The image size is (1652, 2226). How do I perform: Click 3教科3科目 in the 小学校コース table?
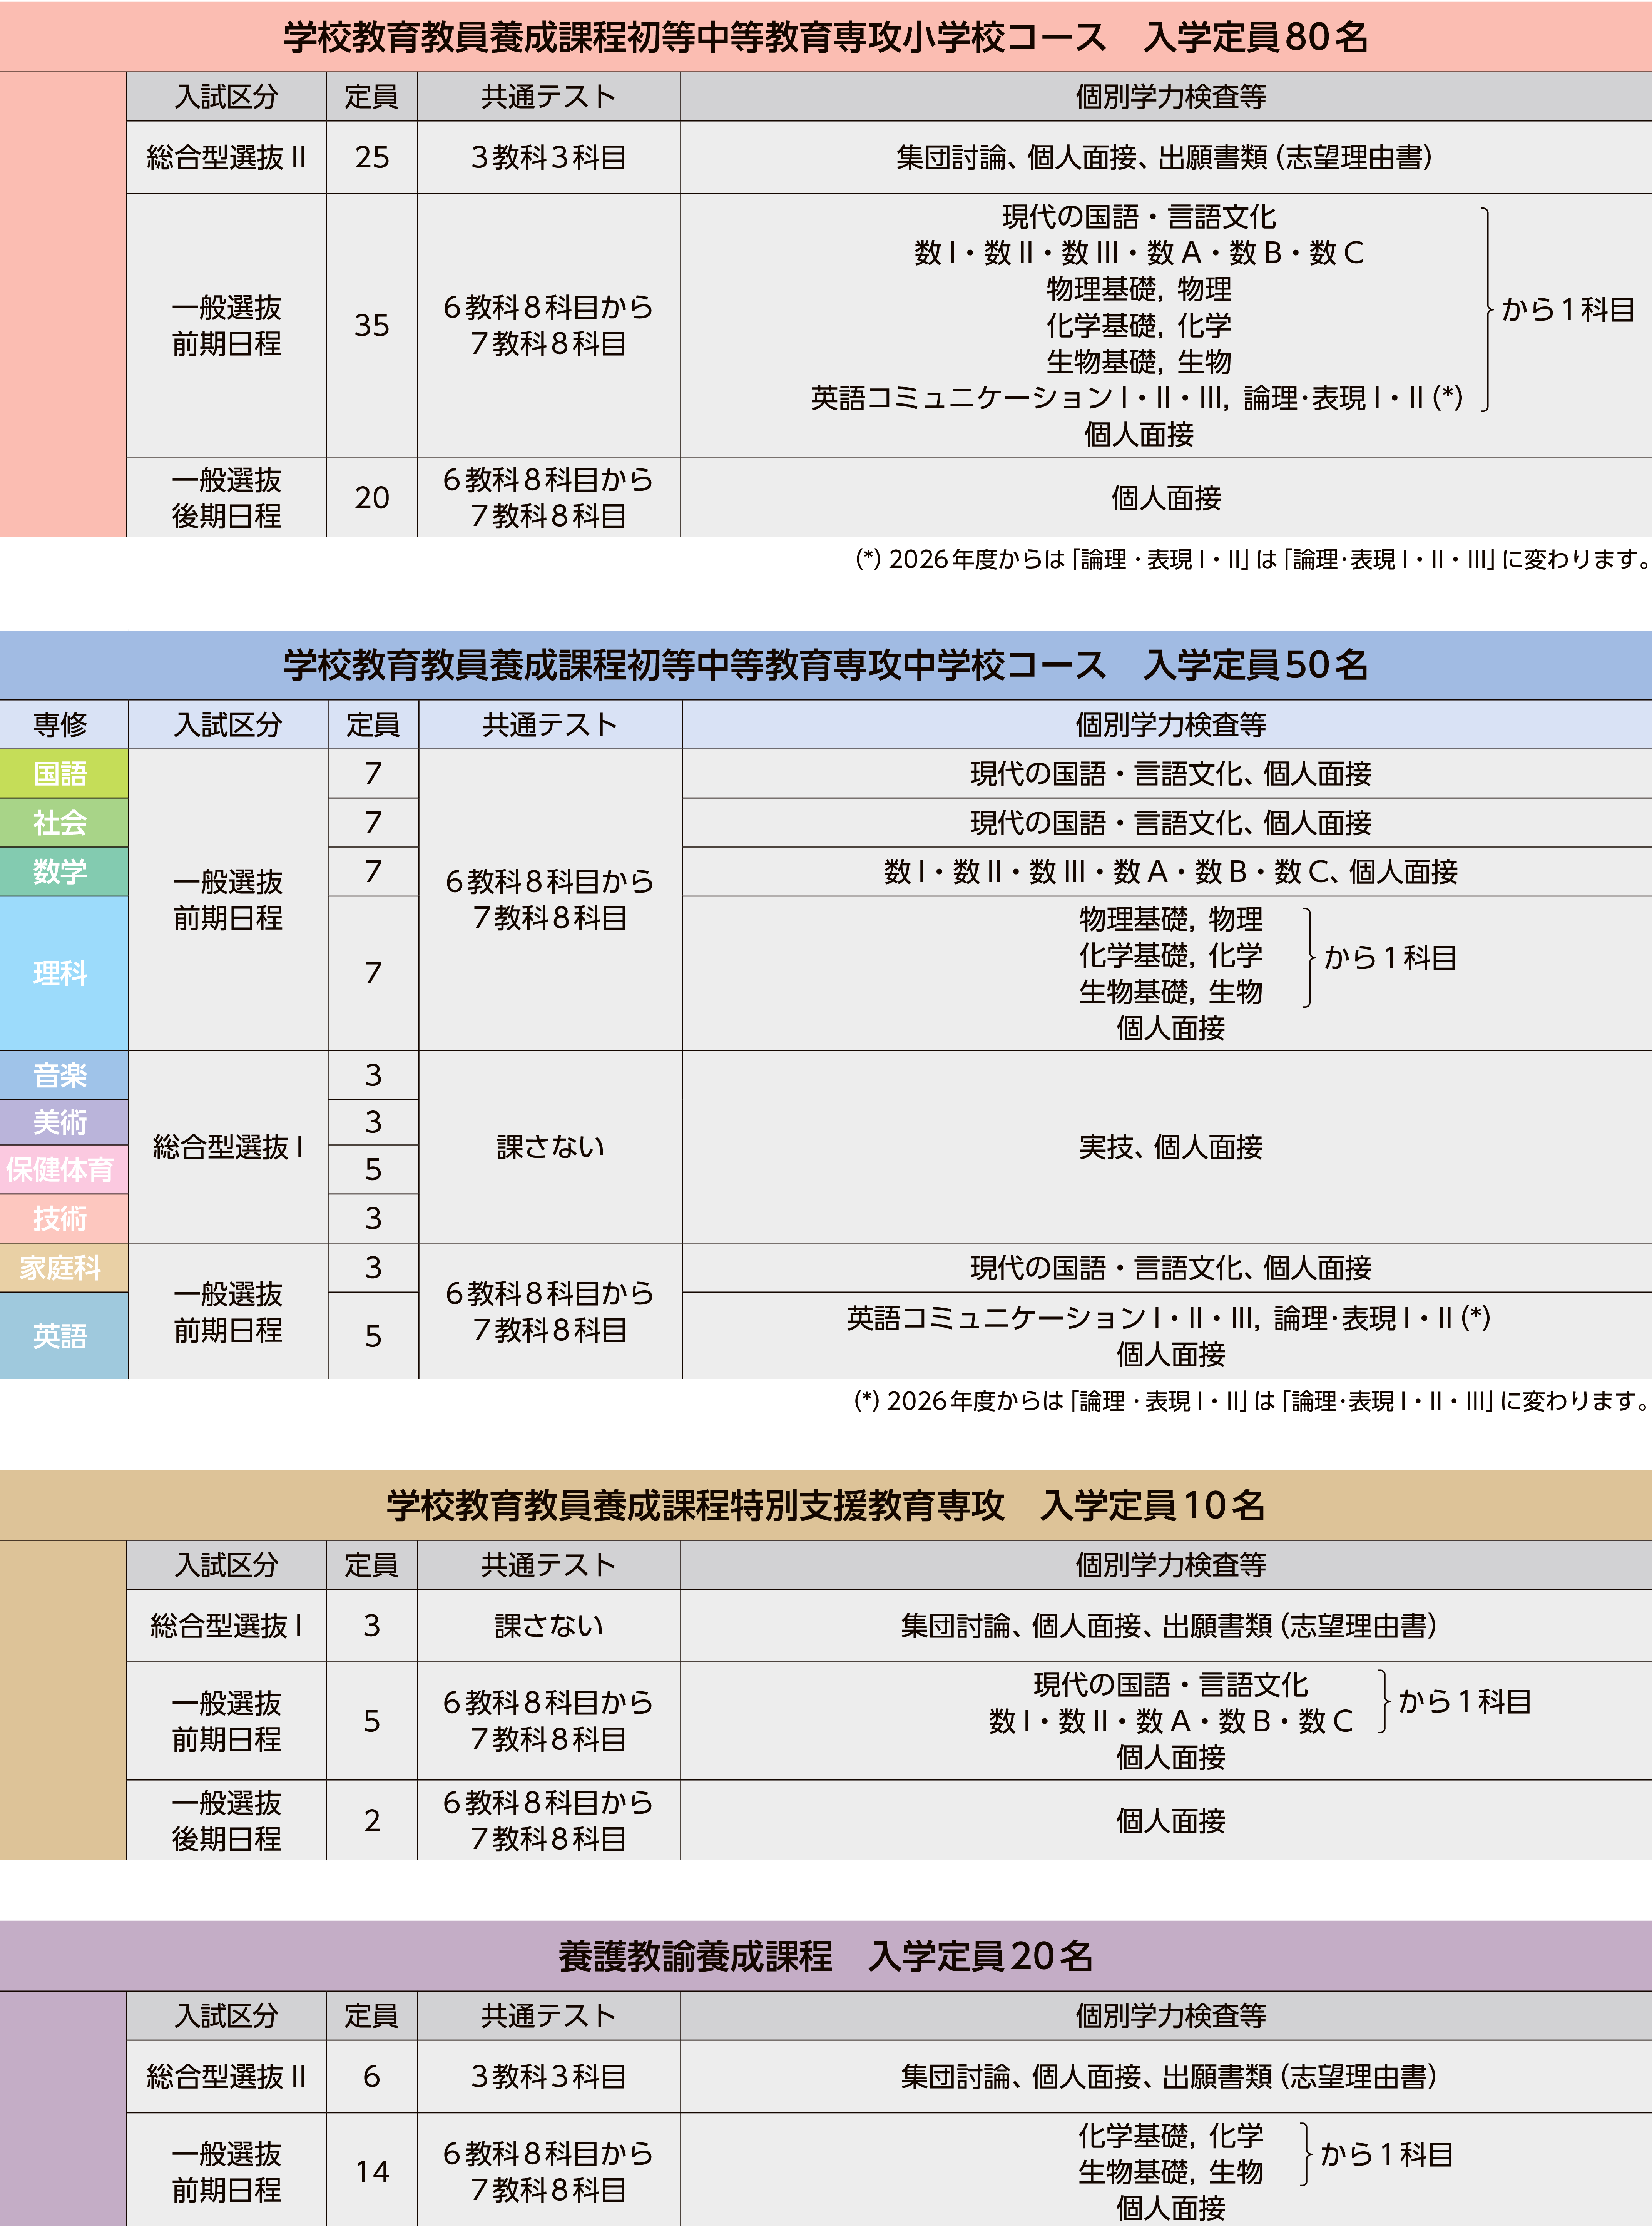549,157
